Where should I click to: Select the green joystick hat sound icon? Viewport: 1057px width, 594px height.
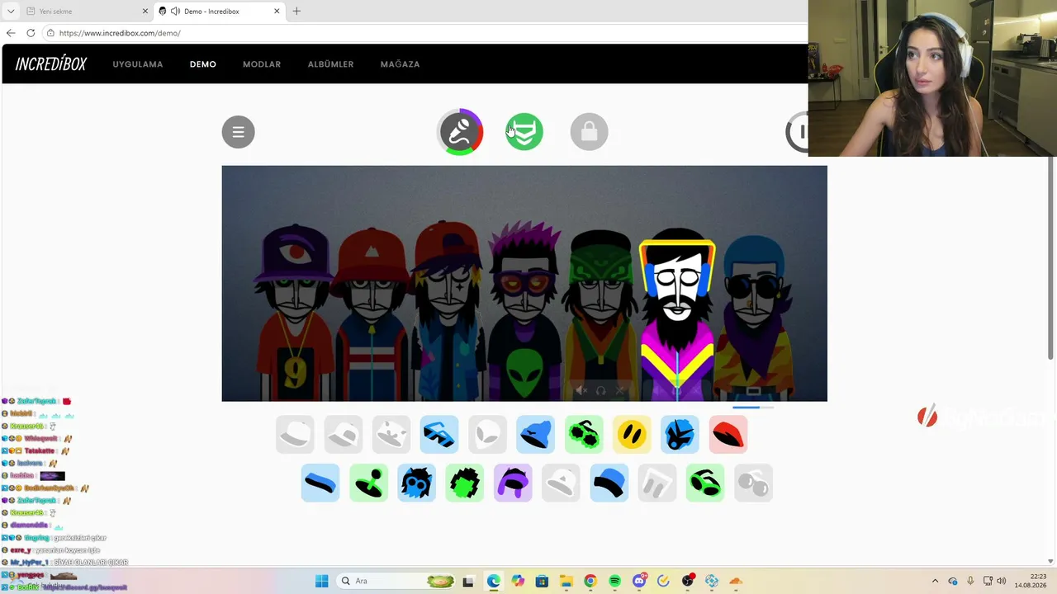point(368,483)
